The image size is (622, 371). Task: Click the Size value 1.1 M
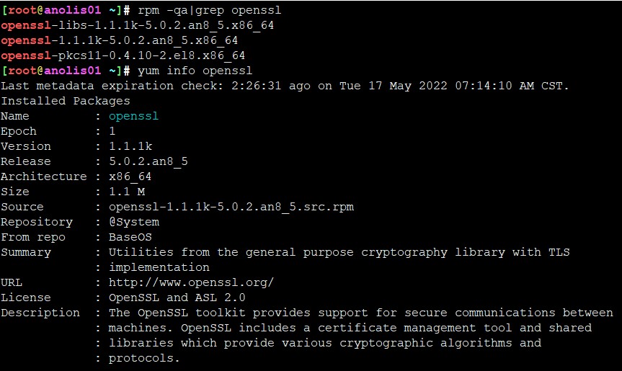click(x=127, y=192)
